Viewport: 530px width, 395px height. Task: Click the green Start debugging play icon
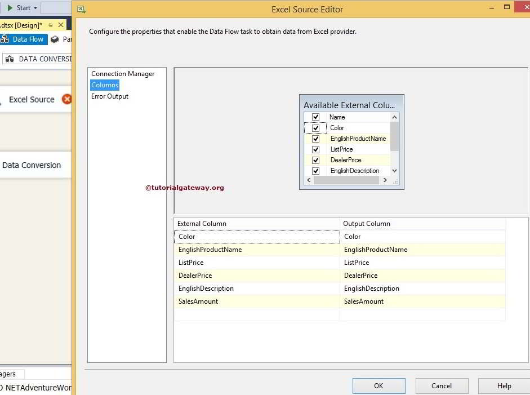click(x=10, y=8)
